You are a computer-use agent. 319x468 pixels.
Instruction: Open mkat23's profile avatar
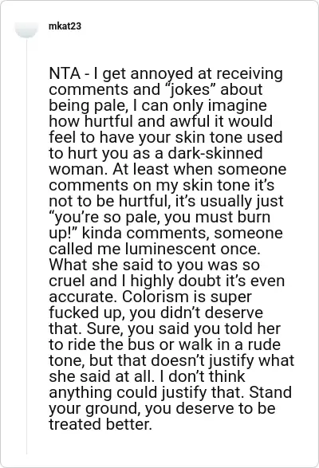pyautogui.click(x=27, y=29)
